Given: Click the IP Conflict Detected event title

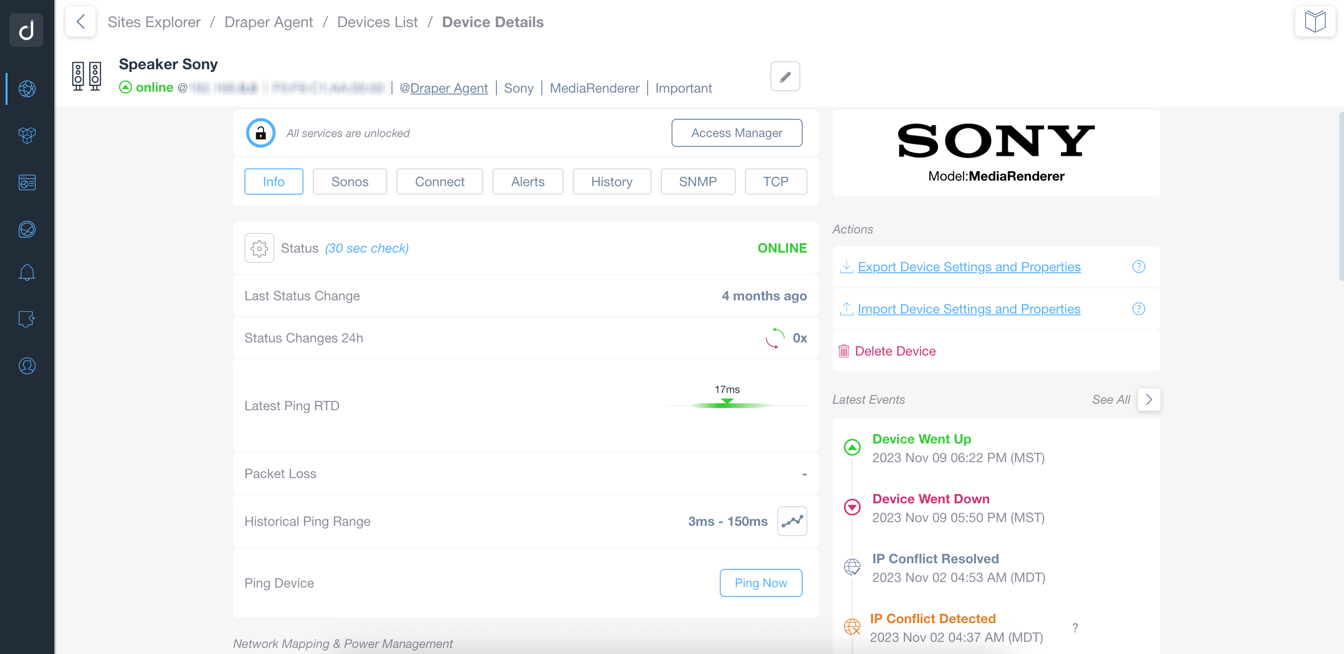Looking at the screenshot, I should coord(933,619).
